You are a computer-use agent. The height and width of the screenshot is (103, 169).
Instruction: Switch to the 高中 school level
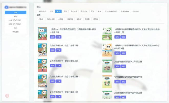tap(16, 28)
